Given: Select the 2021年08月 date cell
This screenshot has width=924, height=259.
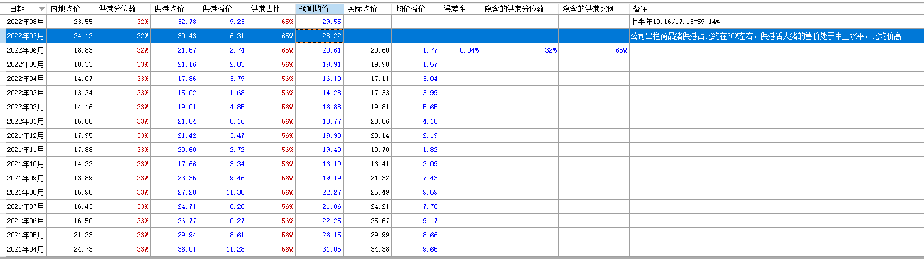Looking at the screenshot, I should [x=27, y=192].
